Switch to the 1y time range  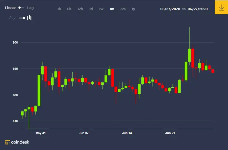coord(133,9)
